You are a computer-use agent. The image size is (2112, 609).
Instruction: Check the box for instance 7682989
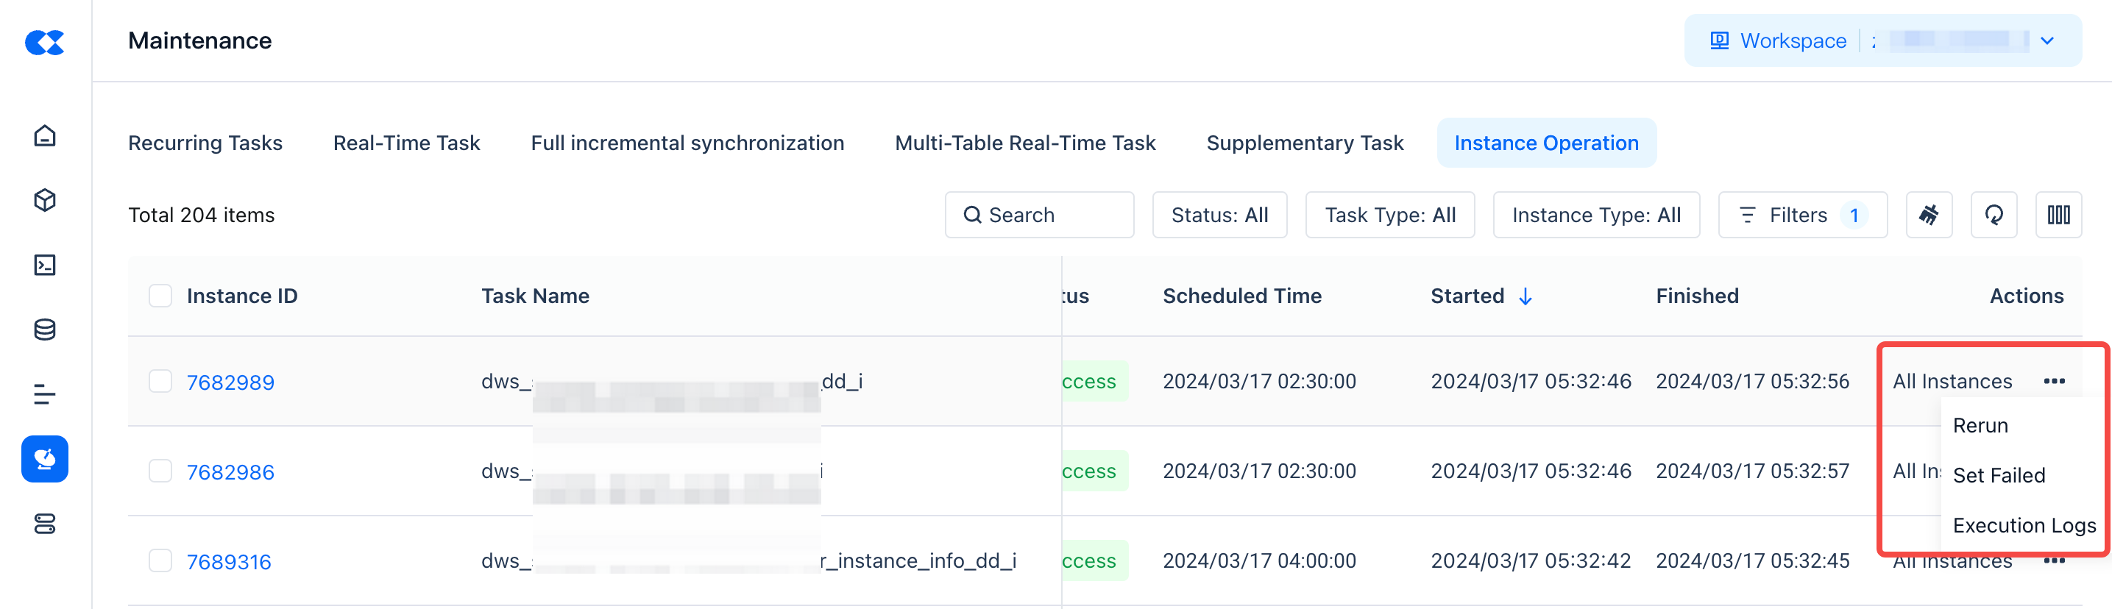click(x=160, y=381)
